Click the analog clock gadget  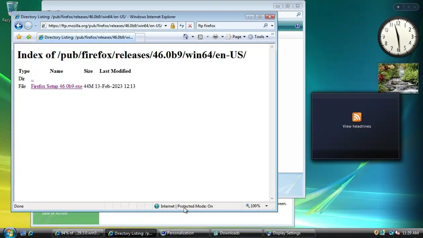[398, 37]
